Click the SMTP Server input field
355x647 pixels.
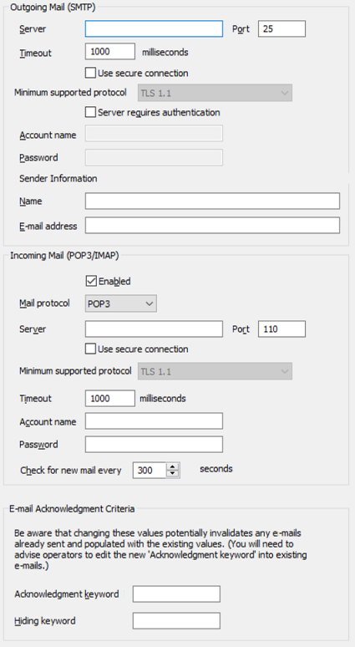[x=154, y=29]
